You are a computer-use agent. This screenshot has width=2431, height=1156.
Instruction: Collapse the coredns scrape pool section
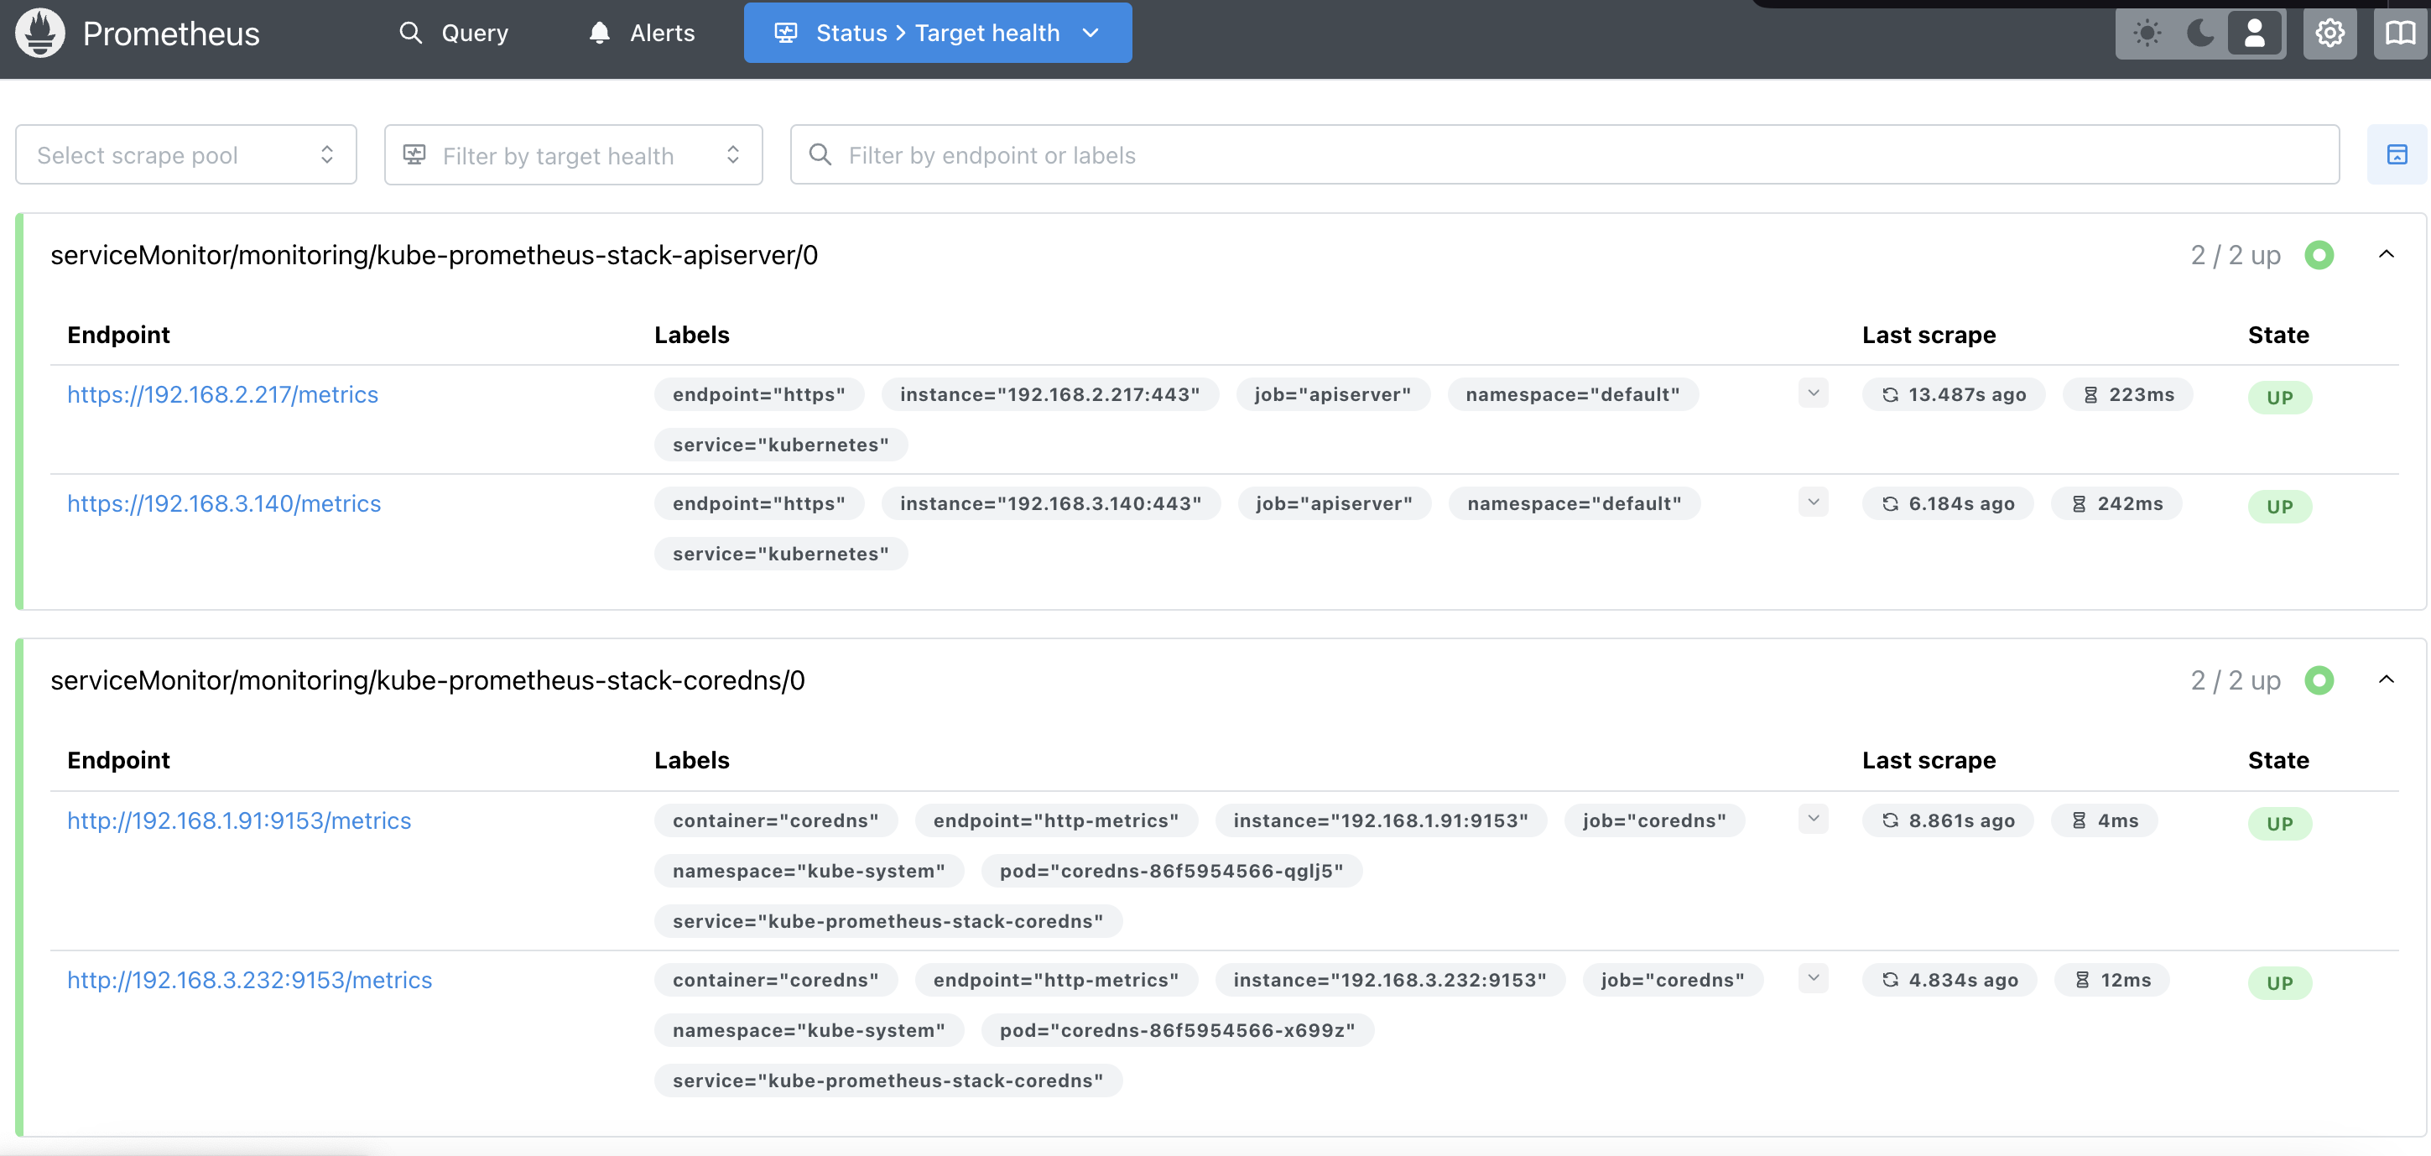[2386, 680]
